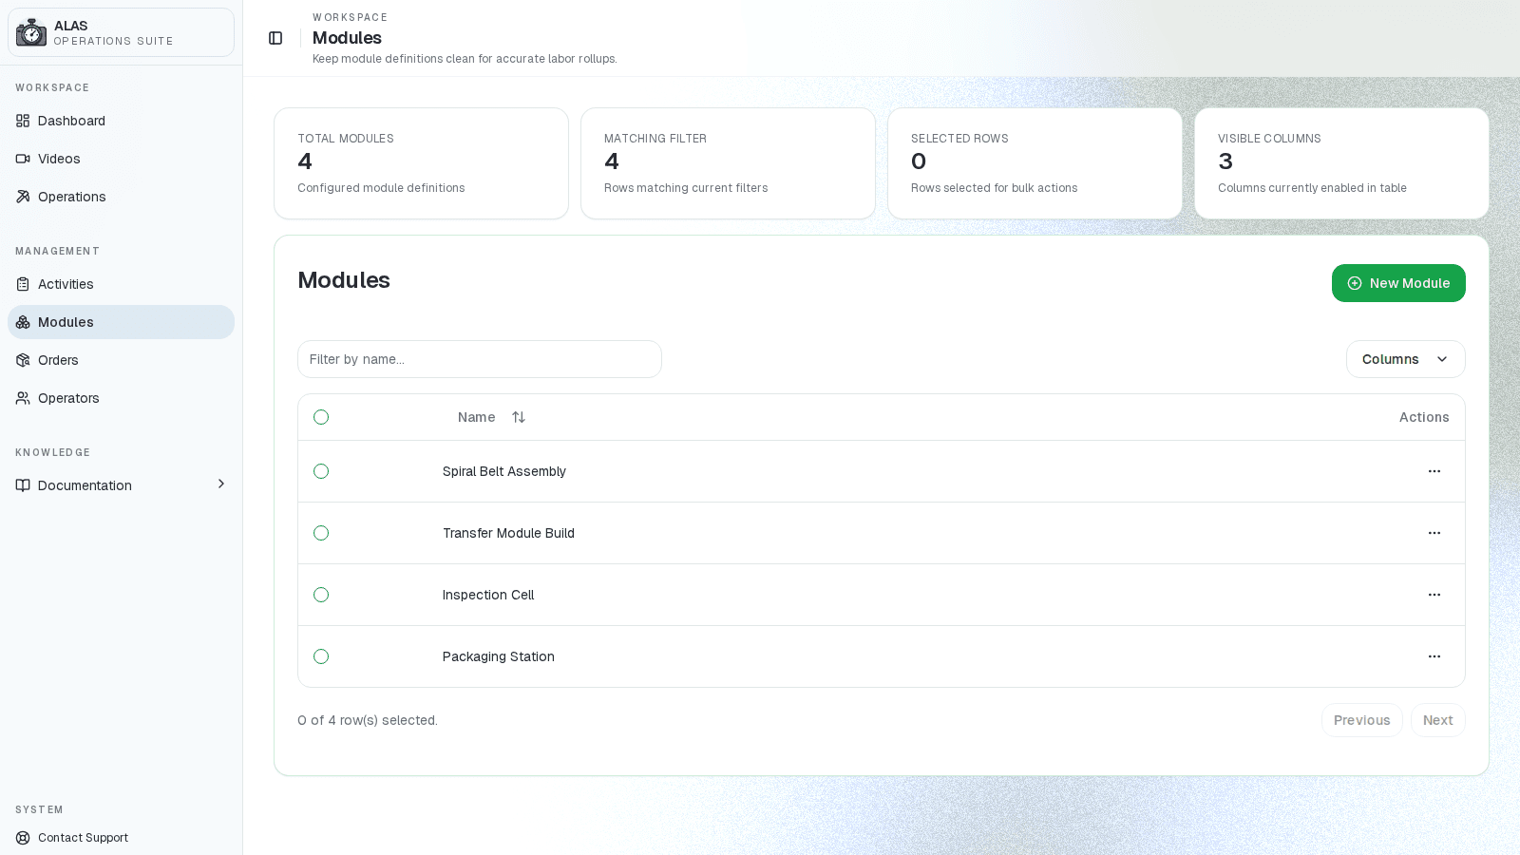The height and width of the screenshot is (855, 1520).
Task: Go to Dashboard in sidebar
Action: [121, 121]
